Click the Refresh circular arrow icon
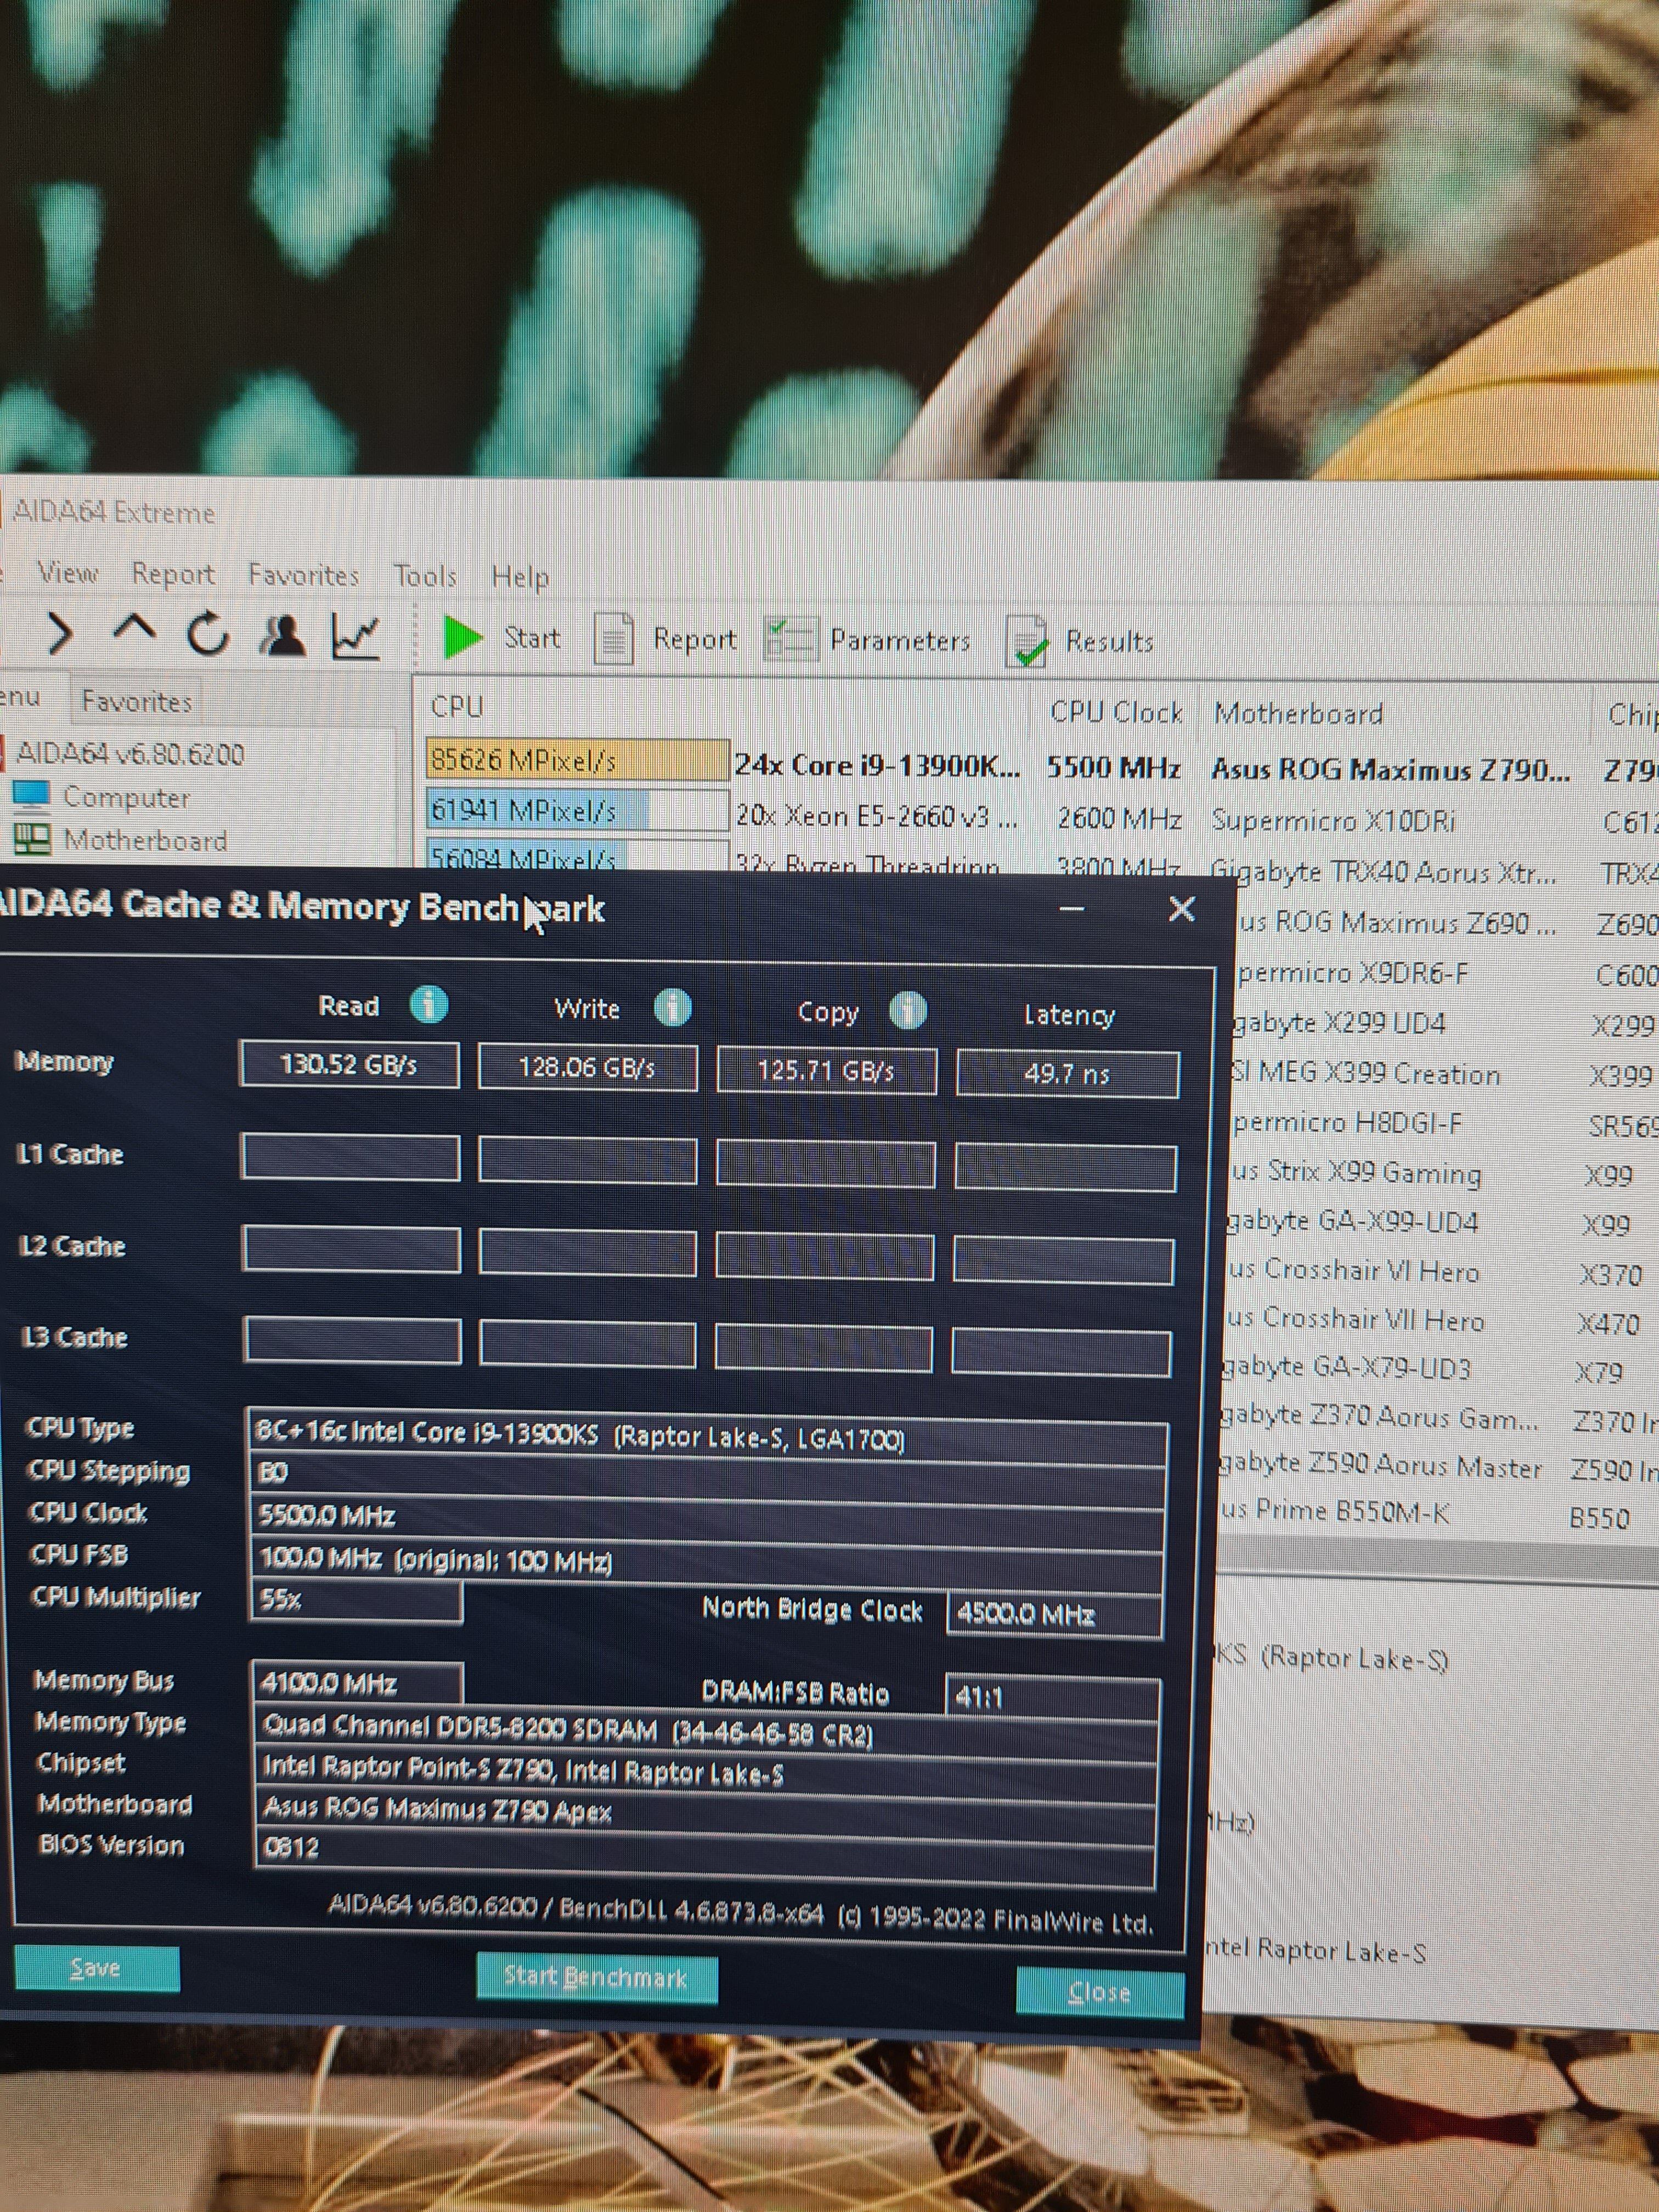Image resolution: width=1659 pixels, height=2212 pixels. [x=208, y=633]
